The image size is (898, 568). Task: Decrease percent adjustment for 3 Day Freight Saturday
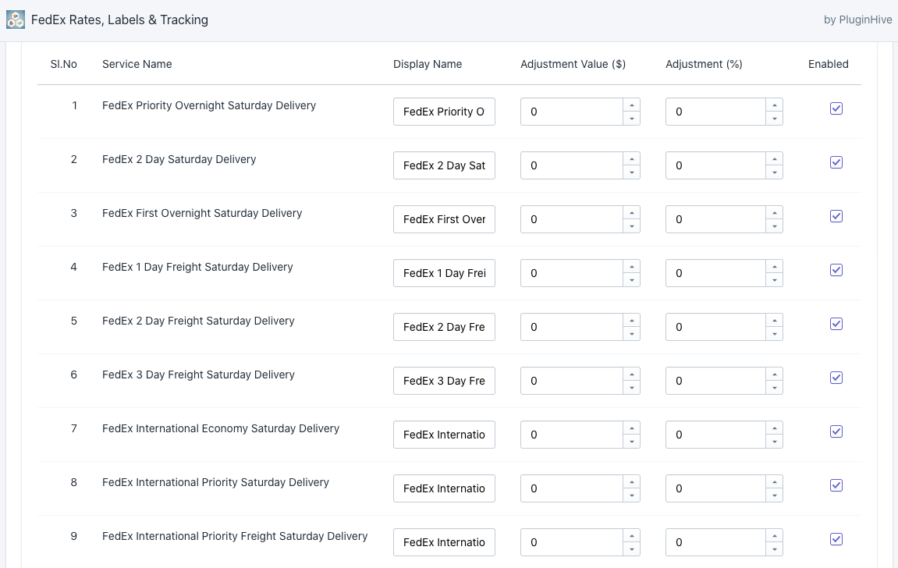point(774,388)
